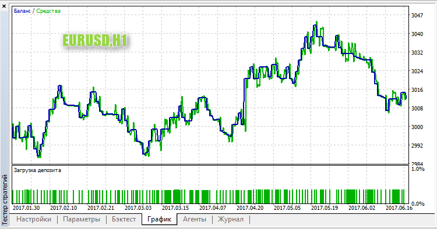Click date label 2017.04.07

tap(213, 208)
